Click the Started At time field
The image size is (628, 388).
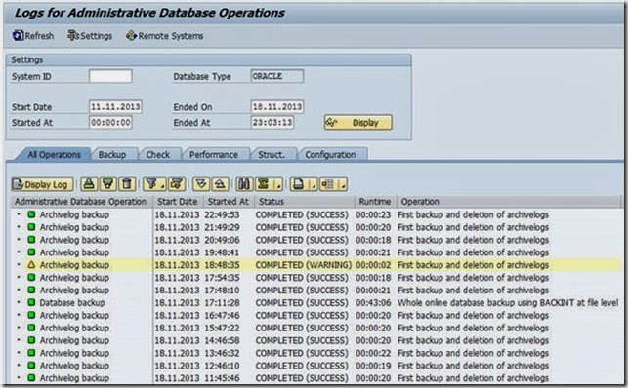110,122
